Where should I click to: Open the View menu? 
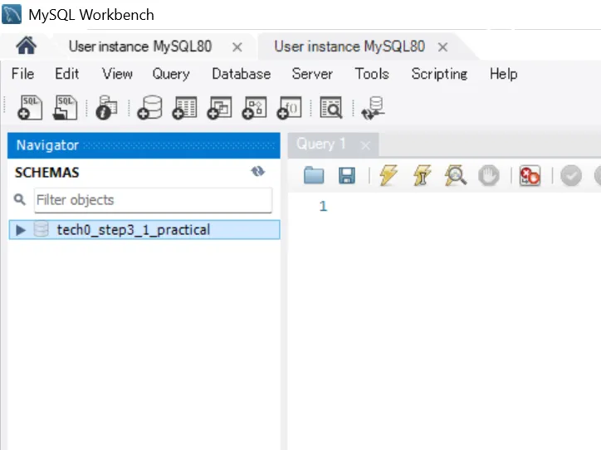click(117, 74)
